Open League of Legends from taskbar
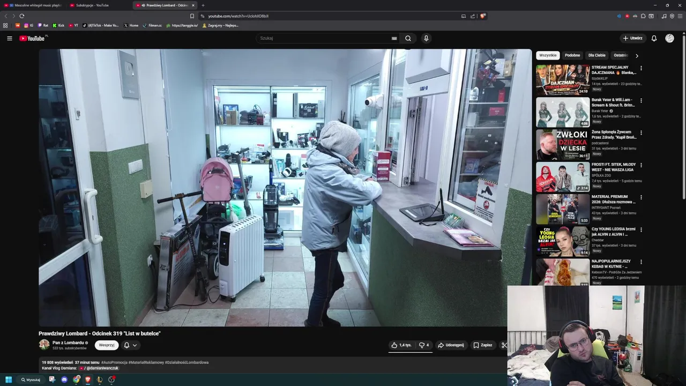Image resolution: width=686 pixels, height=386 pixels. coord(100,380)
